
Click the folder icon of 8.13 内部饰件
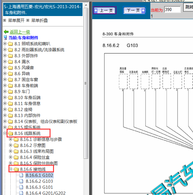(10, 115)
